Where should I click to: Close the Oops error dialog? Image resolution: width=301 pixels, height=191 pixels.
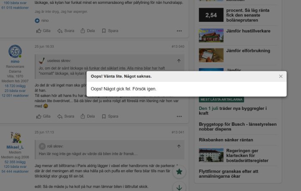[281, 76]
